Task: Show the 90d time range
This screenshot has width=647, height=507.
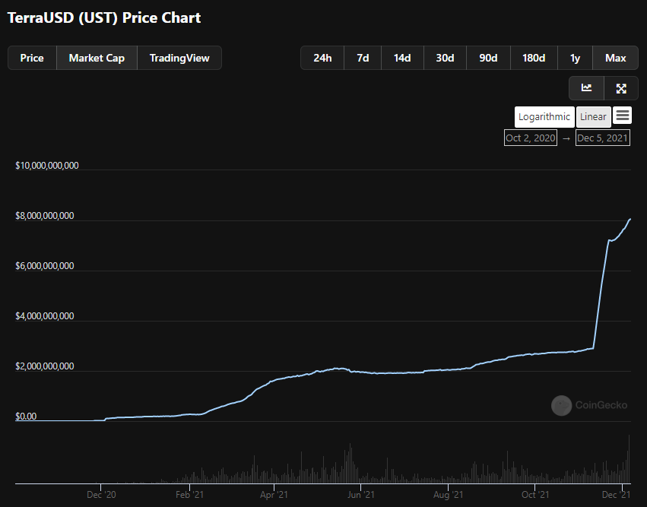Action: [x=488, y=58]
